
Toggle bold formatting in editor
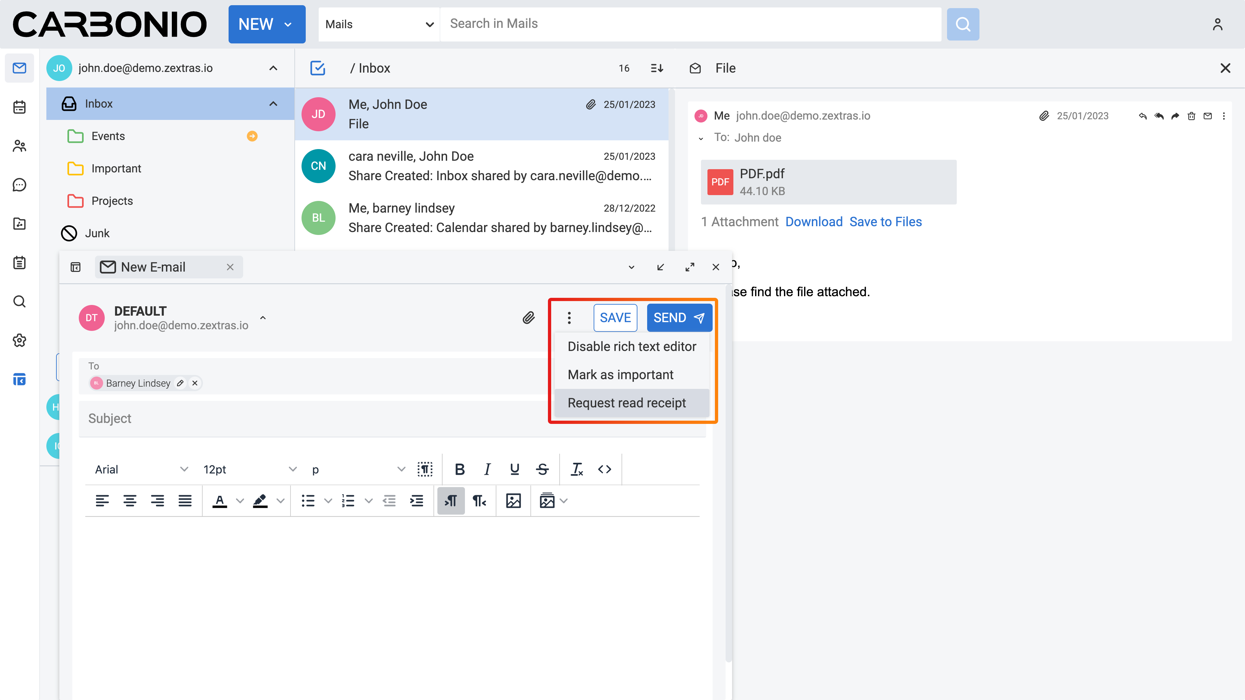(460, 469)
